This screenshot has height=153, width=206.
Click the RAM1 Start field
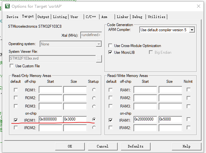point(145,90)
